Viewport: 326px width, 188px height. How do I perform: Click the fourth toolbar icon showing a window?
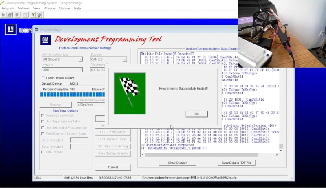pos(25,15)
